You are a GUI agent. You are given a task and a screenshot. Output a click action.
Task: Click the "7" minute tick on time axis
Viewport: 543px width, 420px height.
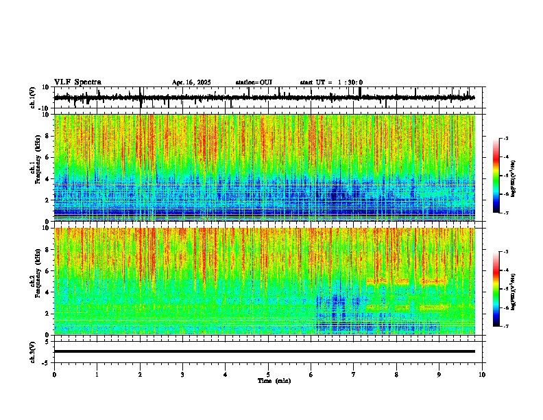(354, 375)
